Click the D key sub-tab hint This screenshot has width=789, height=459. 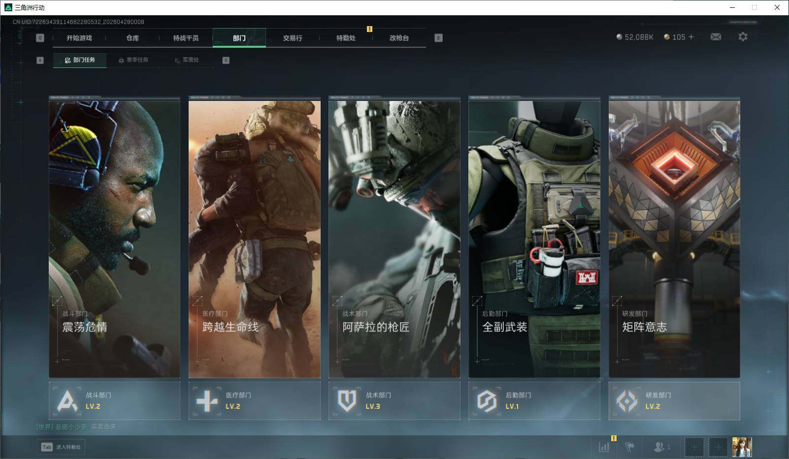226,60
